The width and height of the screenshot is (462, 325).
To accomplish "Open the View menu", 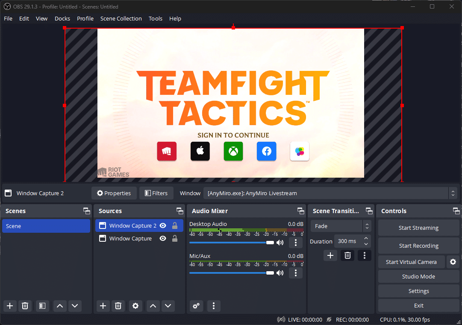I will tap(42, 18).
